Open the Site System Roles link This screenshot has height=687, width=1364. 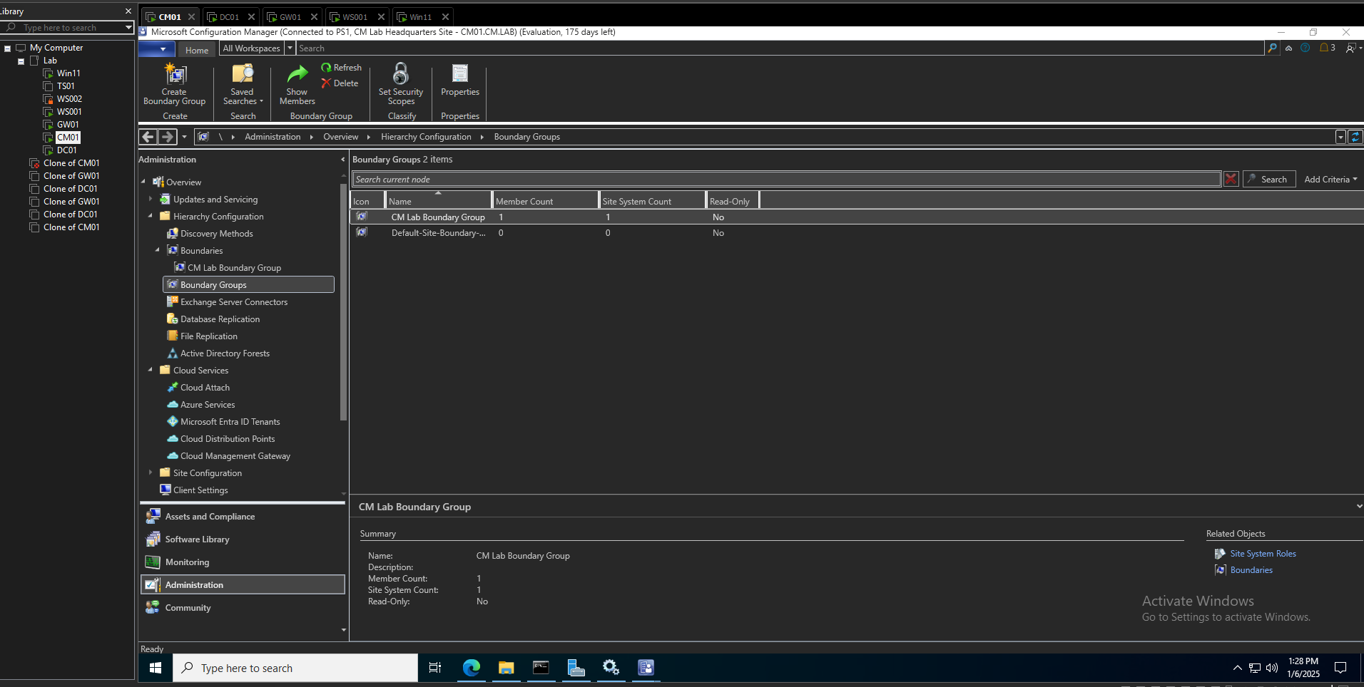(x=1263, y=554)
